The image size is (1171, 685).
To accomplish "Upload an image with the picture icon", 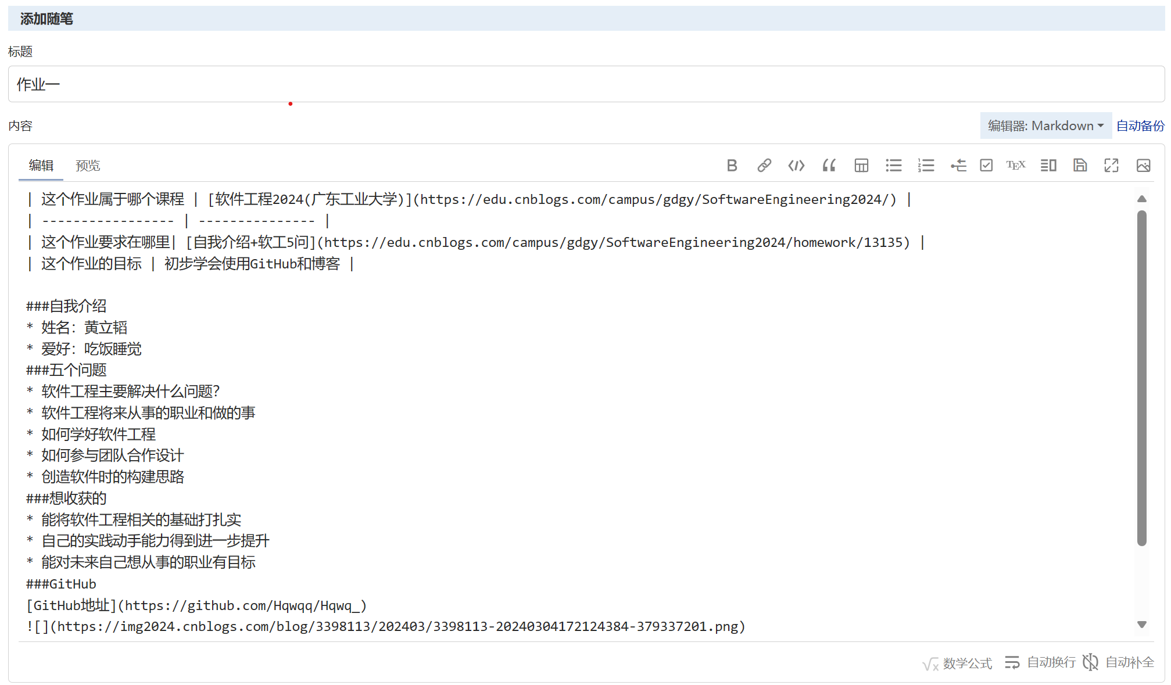I will pos(1143,166).
